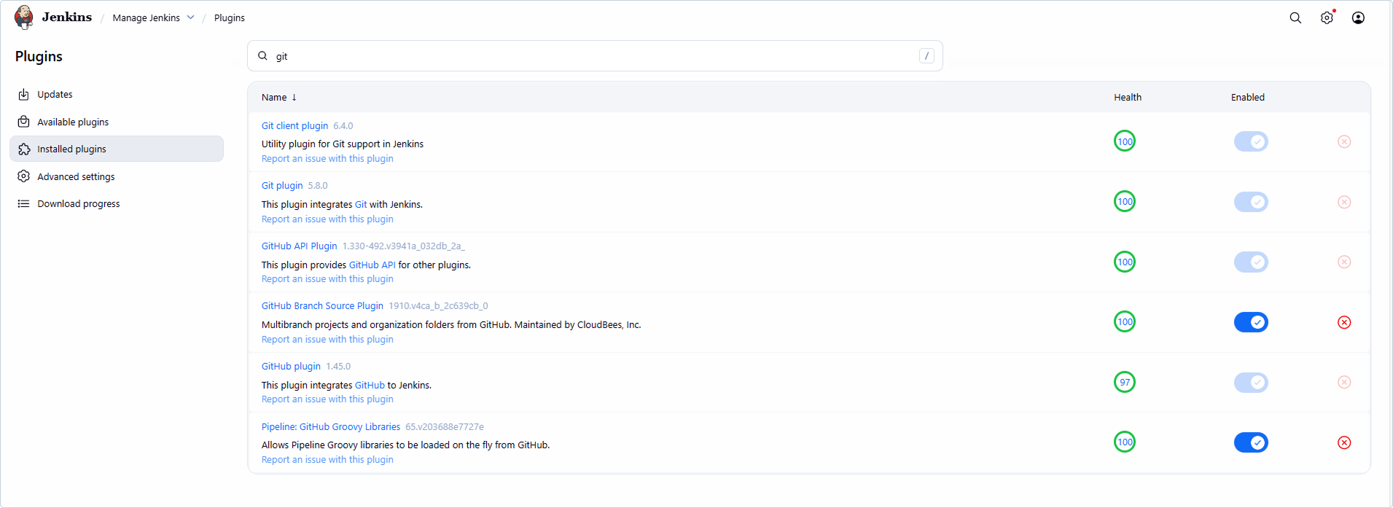1393x508 pixels.
Task: Click Git client plugin health score badge
Action: 1125,141
